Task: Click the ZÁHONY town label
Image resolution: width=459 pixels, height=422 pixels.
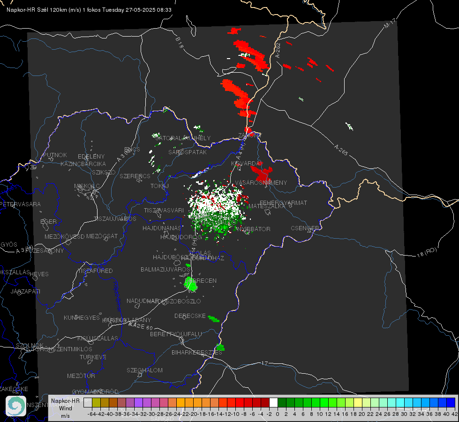Action: coord(249,136)
